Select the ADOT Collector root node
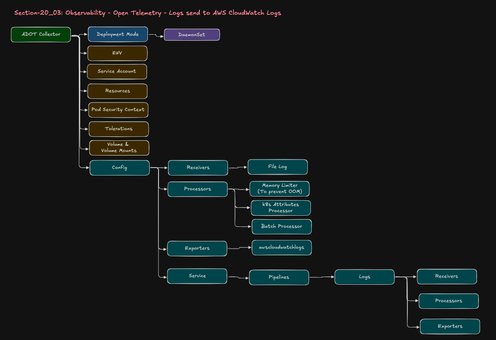The image size is (496, 340). click(x=41, y=34)
